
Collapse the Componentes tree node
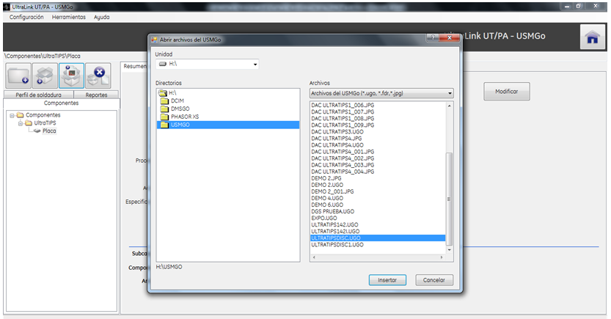(x=12, y=115)
